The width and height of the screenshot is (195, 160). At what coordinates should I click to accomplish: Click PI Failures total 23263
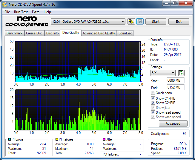tap(89, 153)
